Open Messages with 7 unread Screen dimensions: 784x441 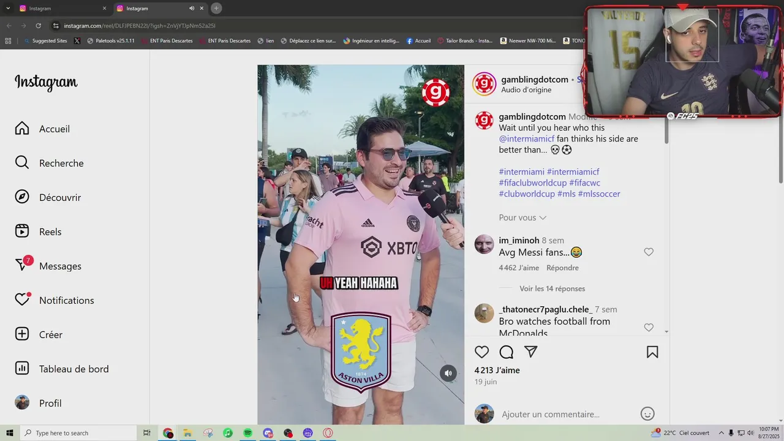pos(48,266)
